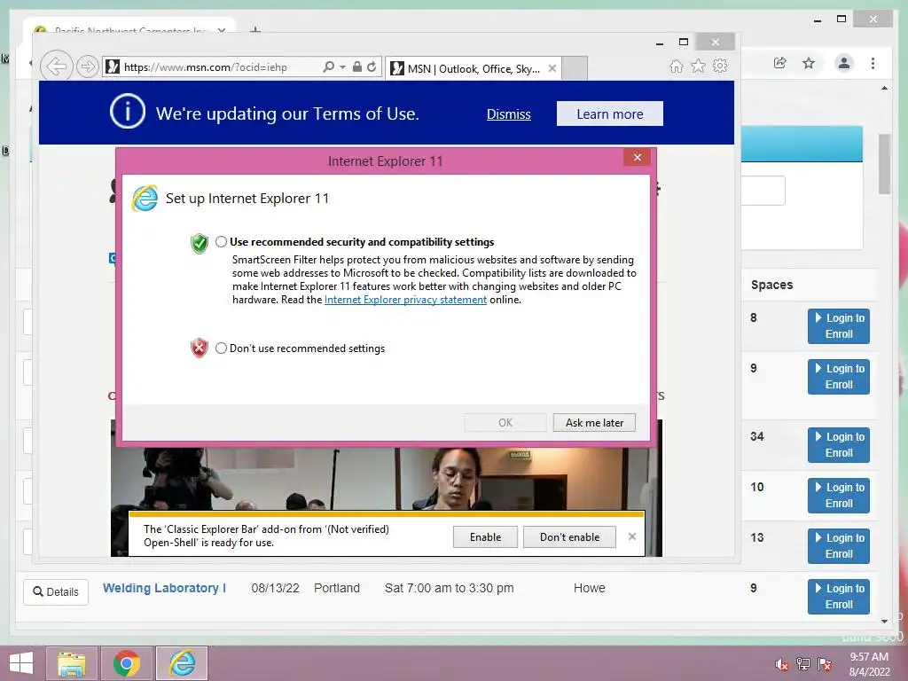Close the Internet Explorer 11 setup dialog
The width and height of the screenshot is (908, 681).
[637, 158]
